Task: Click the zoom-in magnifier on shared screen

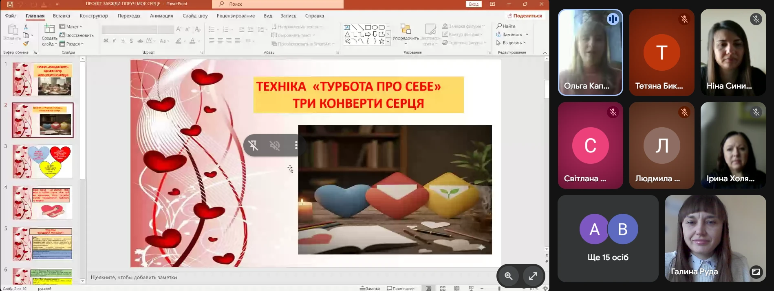Action: click(x=509, y=276)
